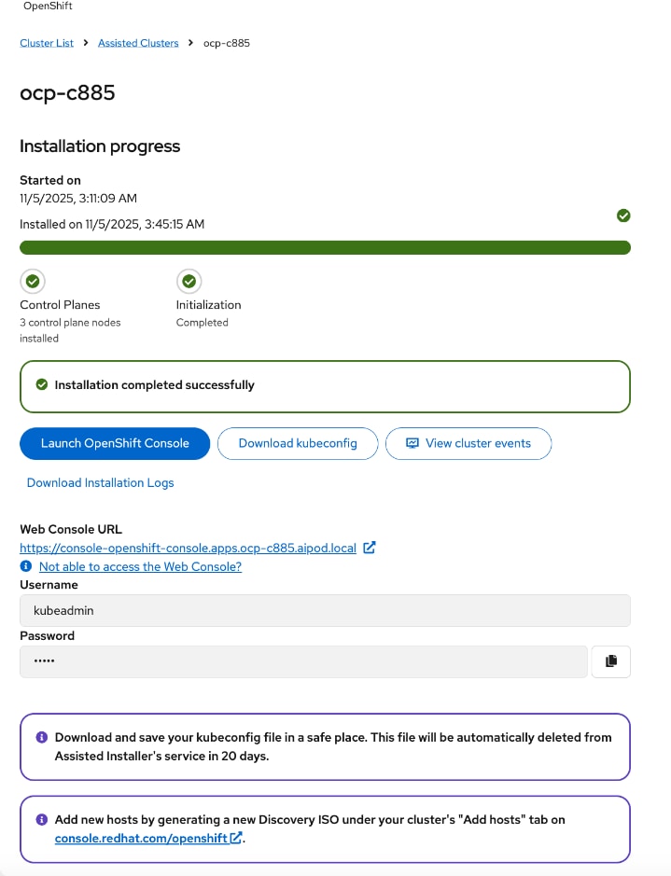This screenshot has width=671, height=876.
Task: Click the info icon beside 'Not able to access'
Action: pos(24,566)
